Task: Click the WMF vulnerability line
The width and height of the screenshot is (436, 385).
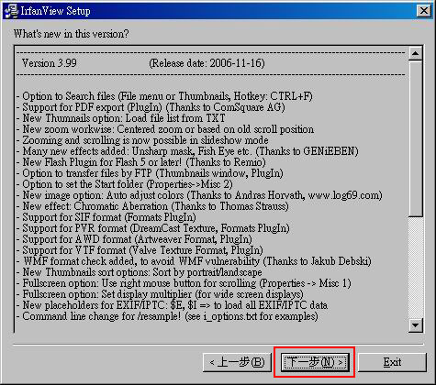Action: [194, 261]
